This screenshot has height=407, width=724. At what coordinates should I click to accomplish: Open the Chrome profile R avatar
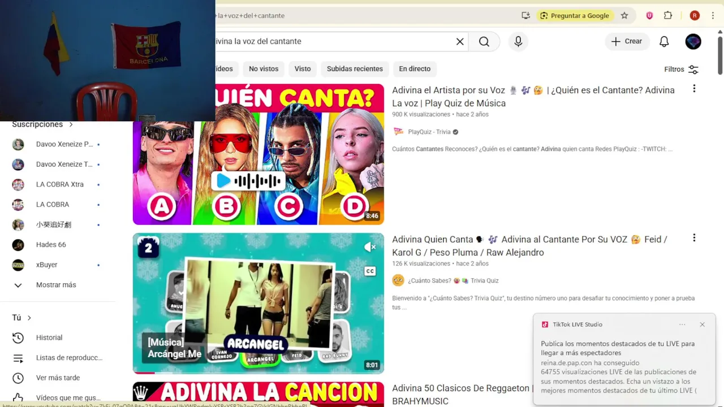click(695, 16)
